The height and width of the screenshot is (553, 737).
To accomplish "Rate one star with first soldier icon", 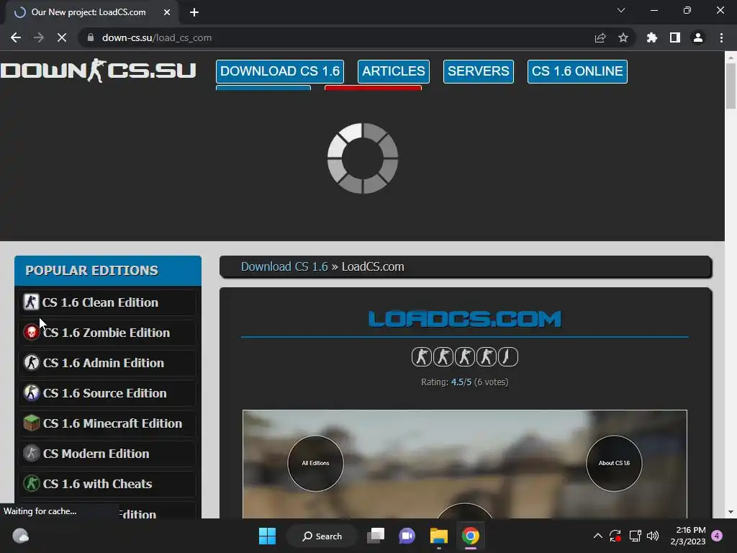I will [x=421, y=357].
